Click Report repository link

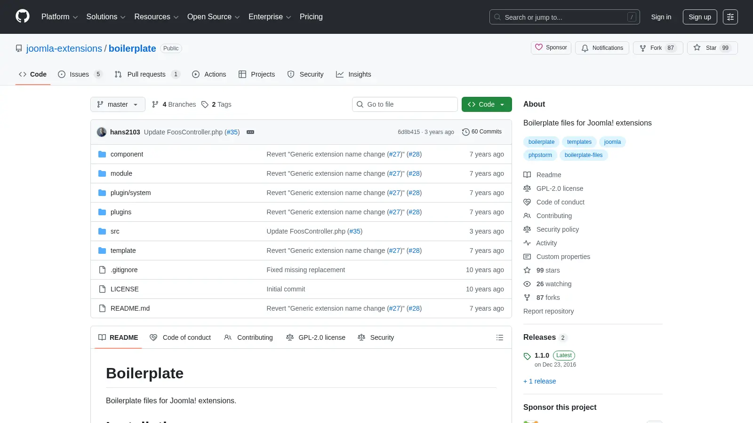(x=548, y=311)
